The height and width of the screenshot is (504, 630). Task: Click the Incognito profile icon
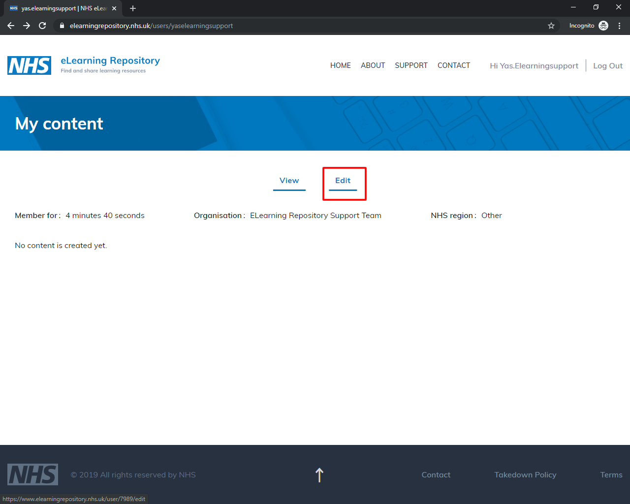coord(603,26)
